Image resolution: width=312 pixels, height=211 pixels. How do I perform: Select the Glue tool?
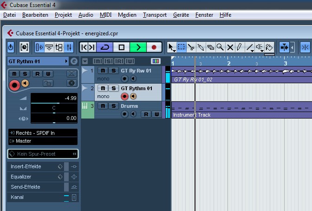[201, 47]
